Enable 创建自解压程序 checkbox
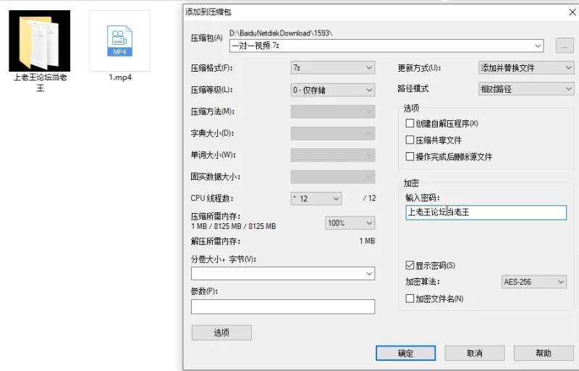 [x=410, y=123]
